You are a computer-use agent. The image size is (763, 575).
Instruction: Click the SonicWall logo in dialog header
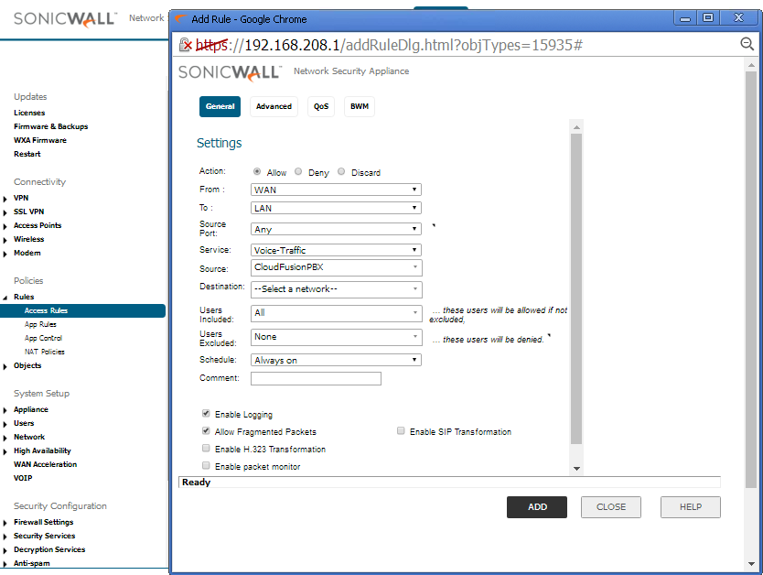point(230,71)
